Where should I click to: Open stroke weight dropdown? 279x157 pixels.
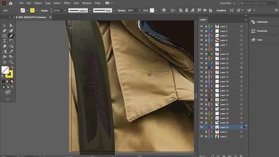(65, 10)
